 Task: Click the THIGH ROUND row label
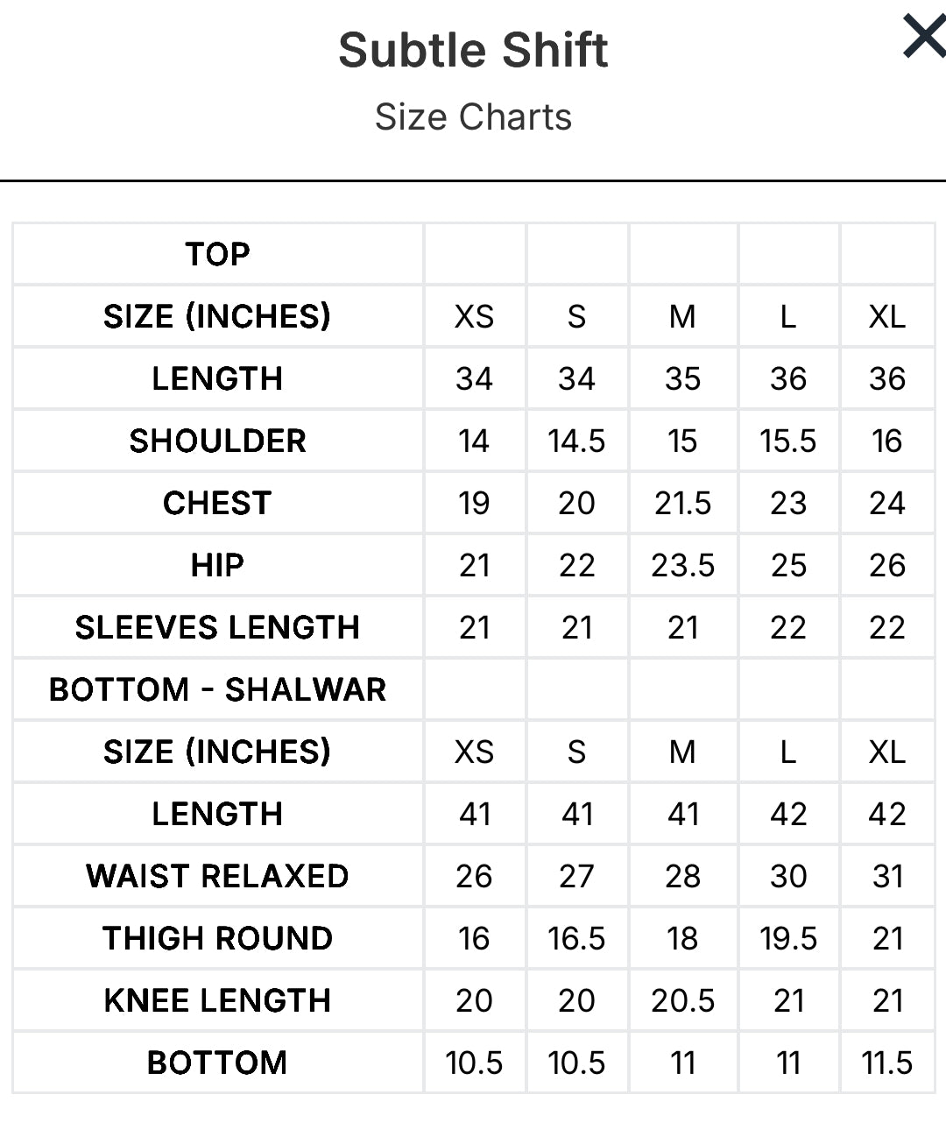click(217, 938)
